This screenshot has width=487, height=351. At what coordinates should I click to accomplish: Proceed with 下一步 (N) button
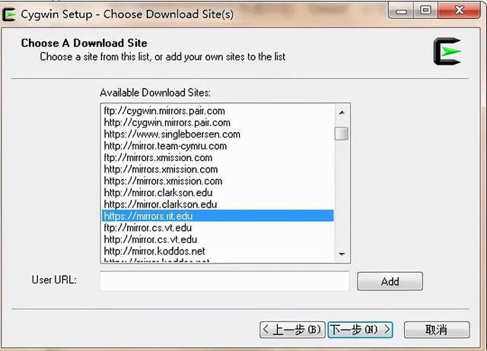tap(360, 329)
